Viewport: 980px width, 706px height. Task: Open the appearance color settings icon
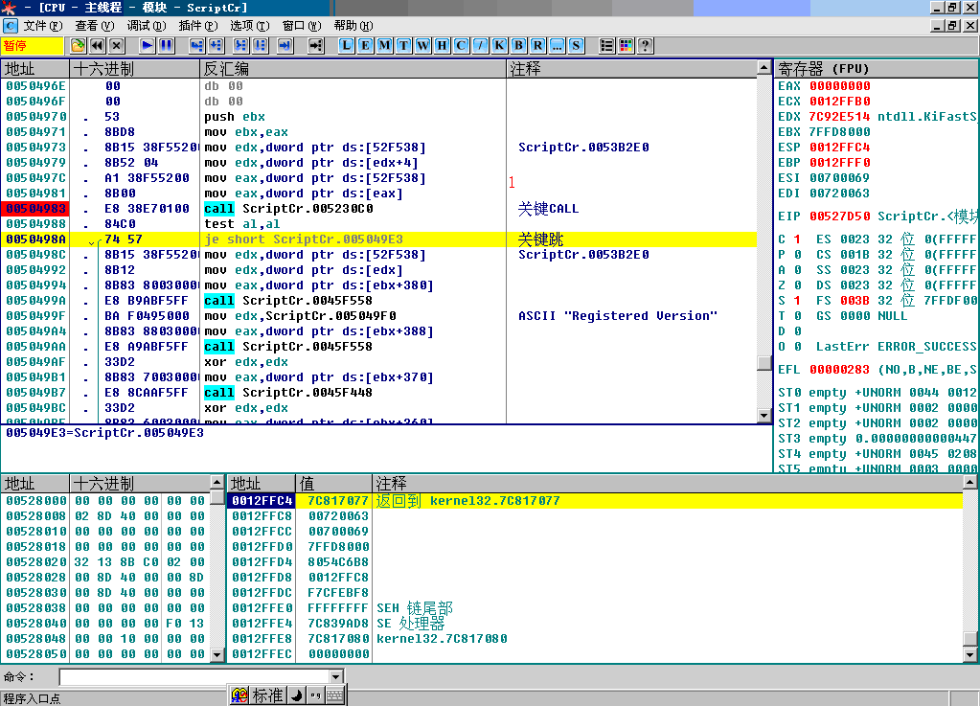click(x=626, y=45)
